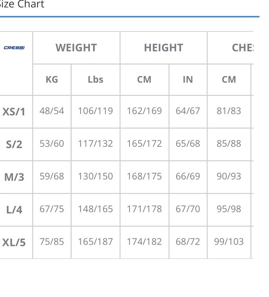Image resolution: width=269 pixels, height=297 pixels.
Task: Click the Lbs sub-header under Weight
Action: click(x=95, y=79)
